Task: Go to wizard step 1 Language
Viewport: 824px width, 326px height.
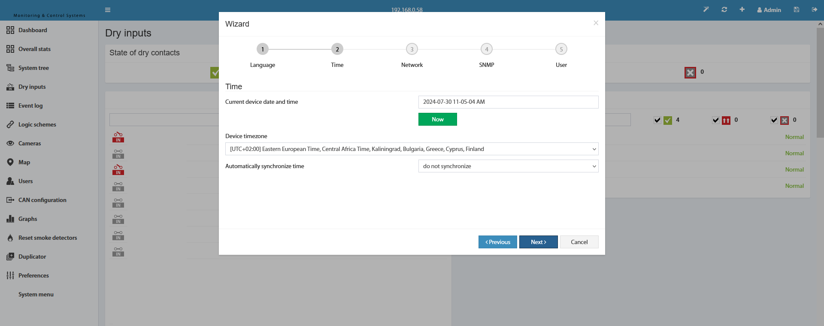Action: 263,49
